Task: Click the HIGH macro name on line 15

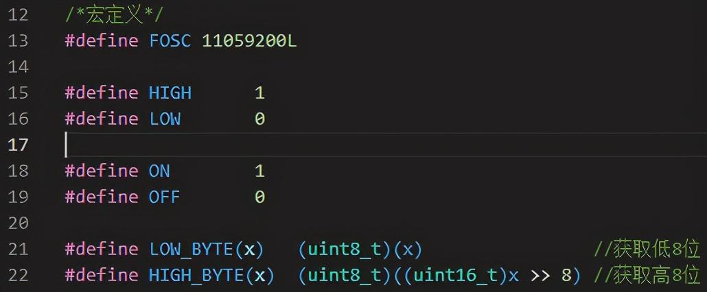Action: tap(170, 93)
